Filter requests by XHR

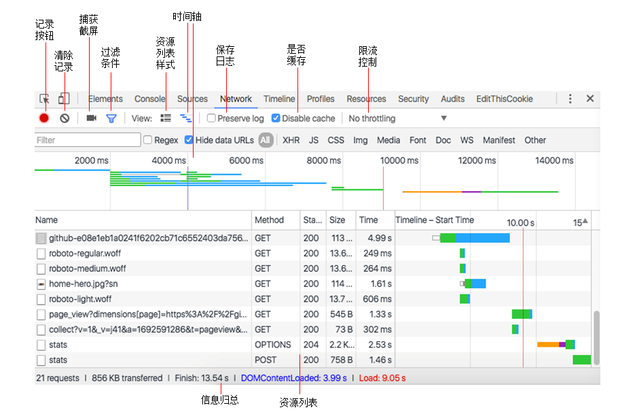coord(291,140)
